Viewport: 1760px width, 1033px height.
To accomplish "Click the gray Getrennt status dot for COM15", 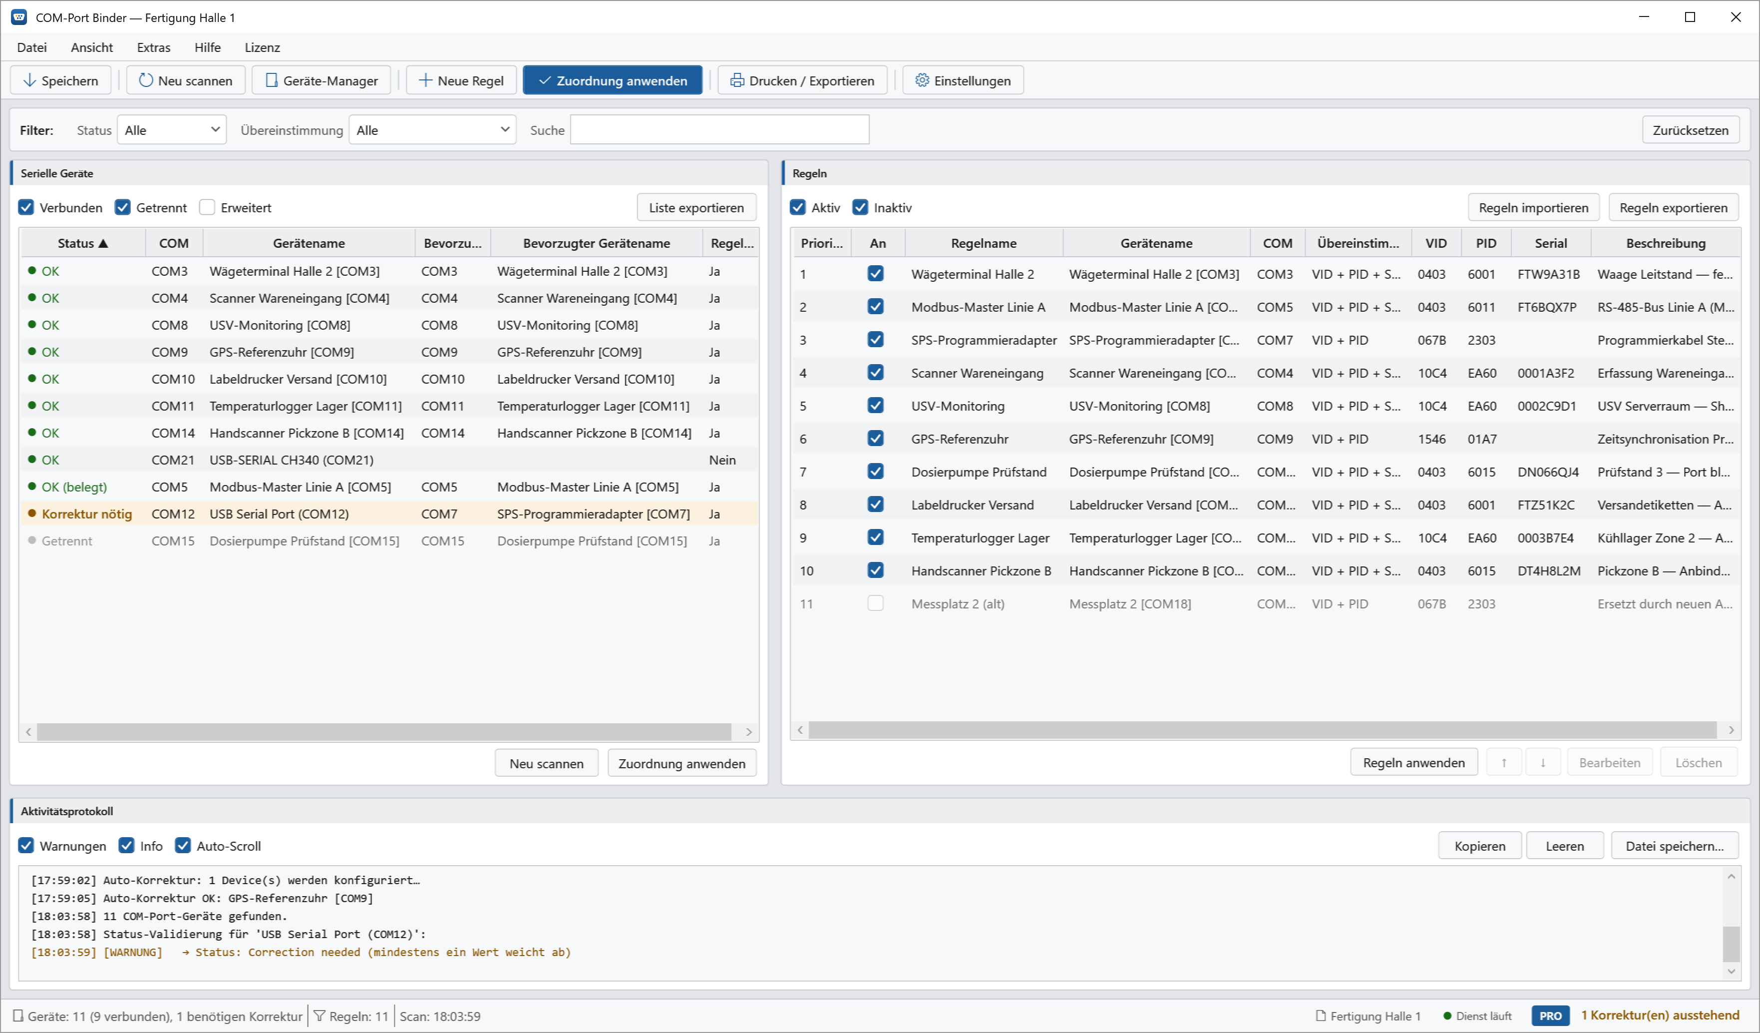I will [x=31, y=540].
